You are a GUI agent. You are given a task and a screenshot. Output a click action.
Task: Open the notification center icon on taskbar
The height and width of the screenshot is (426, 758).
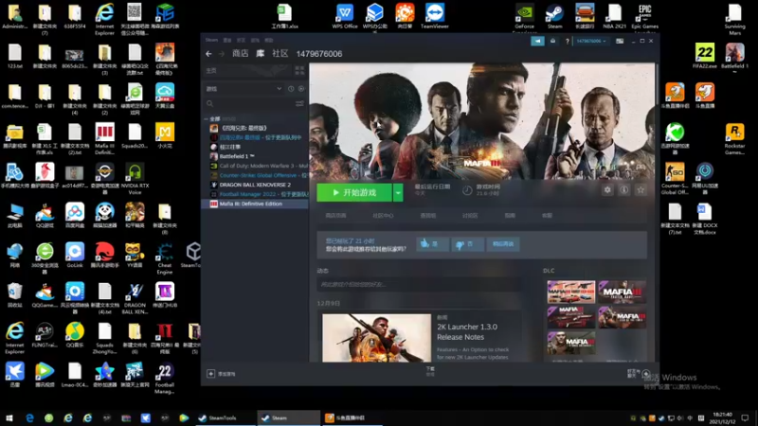click(x=745, y=417)
